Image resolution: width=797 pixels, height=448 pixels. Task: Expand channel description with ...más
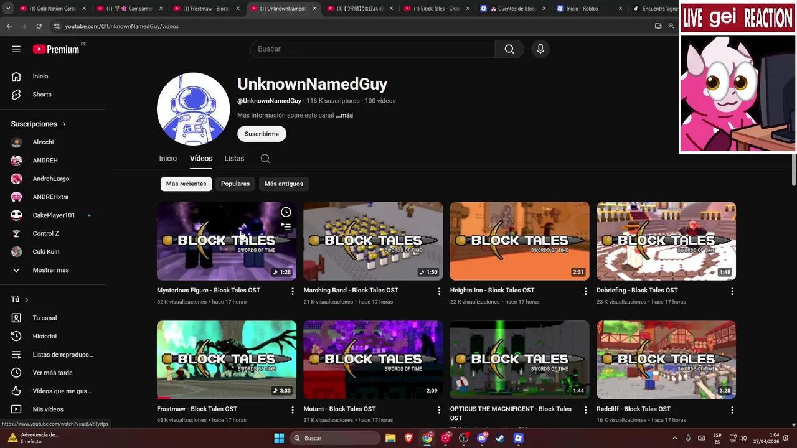coord(344,116)
